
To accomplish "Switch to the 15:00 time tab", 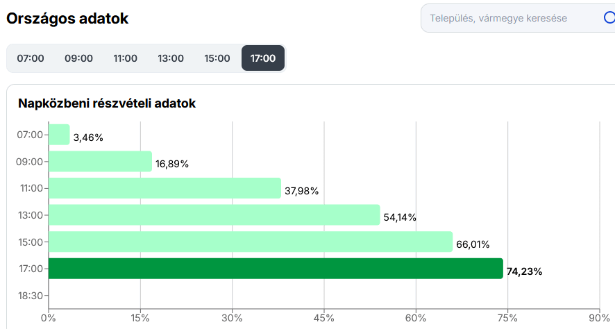I will pyautogui.click(x=217, y=58).
